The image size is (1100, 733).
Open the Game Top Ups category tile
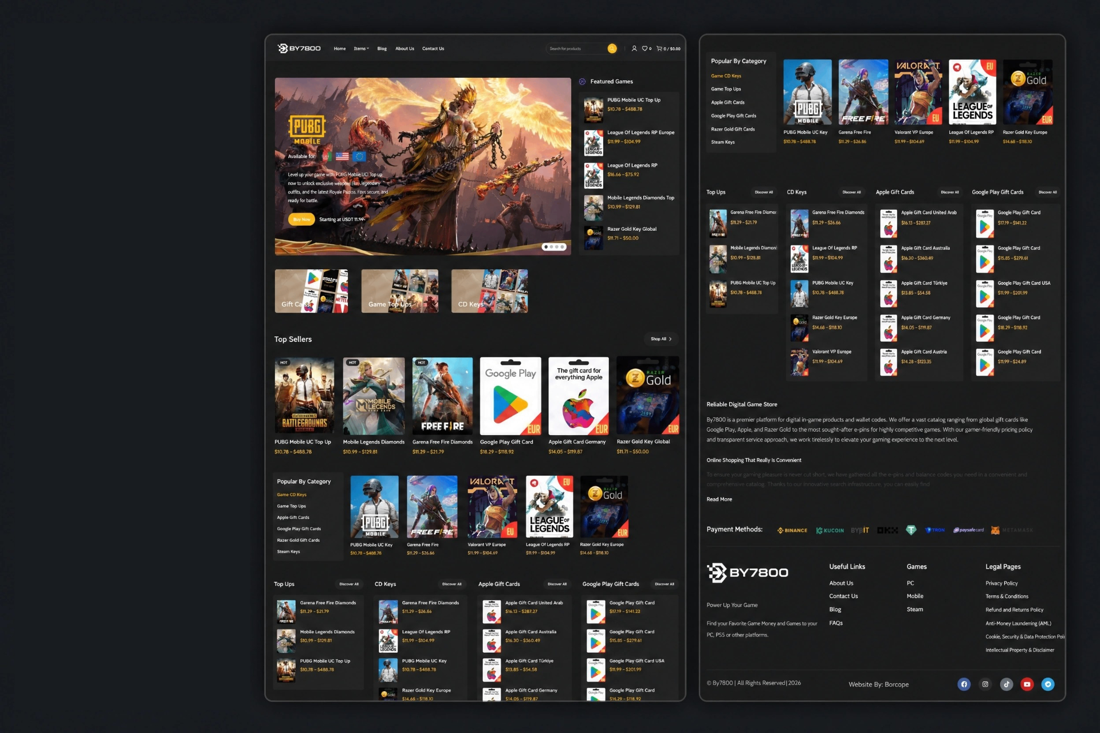coord(400,291)
